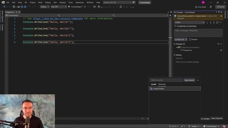Click the New Branch button
The height and width of the screenshot is (128, 228).
189,80
